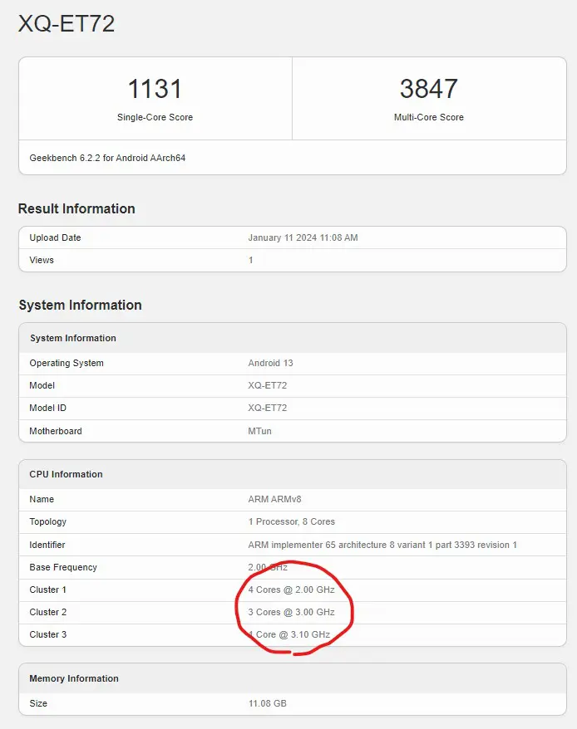Click the Model ID row label
This screenshot has height=729, width=577.
47,408
